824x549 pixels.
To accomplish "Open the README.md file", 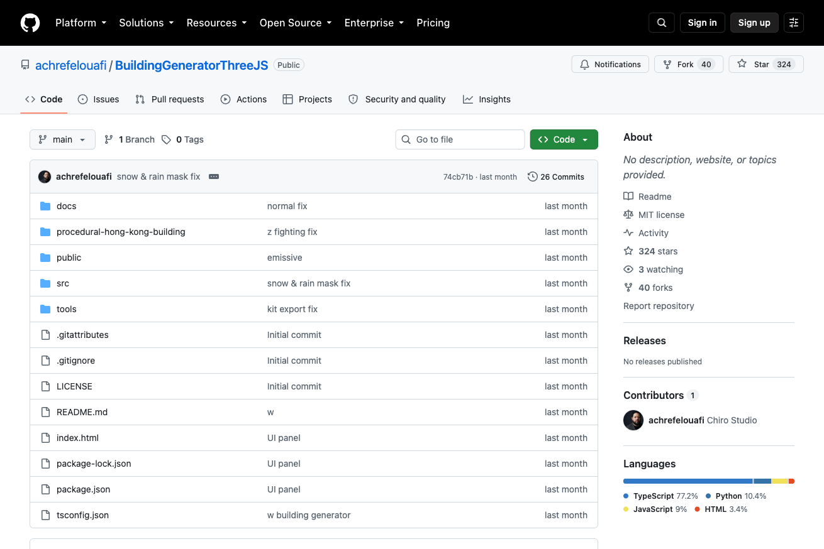I will point(82,412).
